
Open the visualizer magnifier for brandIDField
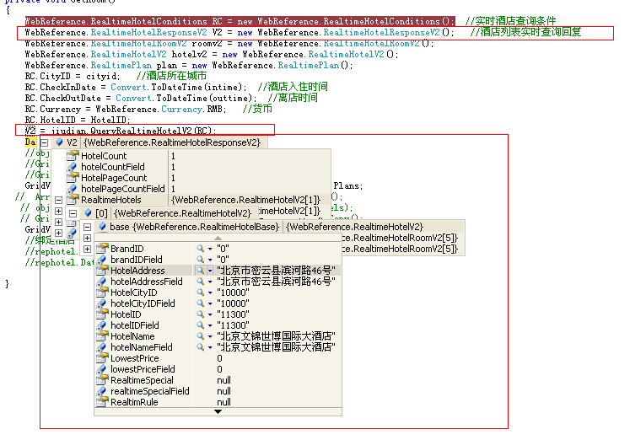tap(200, 260)
